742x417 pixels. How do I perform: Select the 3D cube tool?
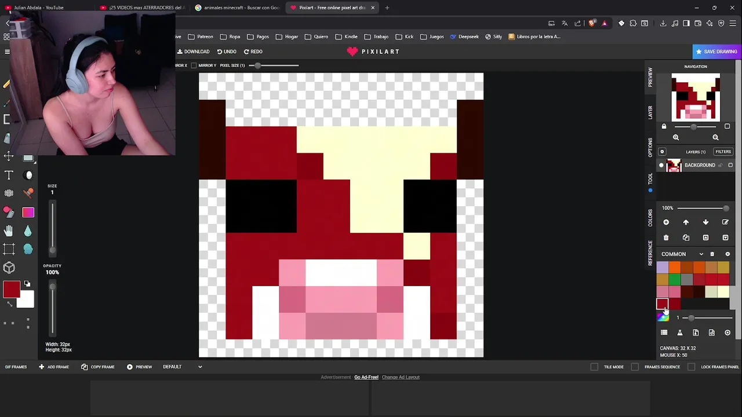pyautogui.click(x=9, y=268)
